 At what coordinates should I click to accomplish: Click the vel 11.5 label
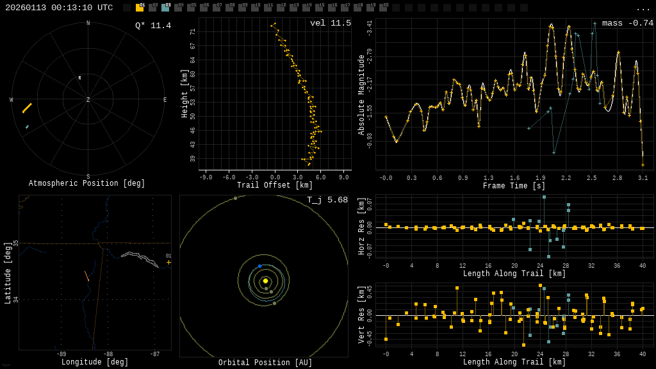pyautogui.click(x=330, y=24)
